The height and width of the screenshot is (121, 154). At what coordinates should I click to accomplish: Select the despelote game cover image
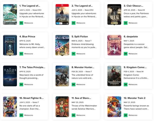point(114,45)
